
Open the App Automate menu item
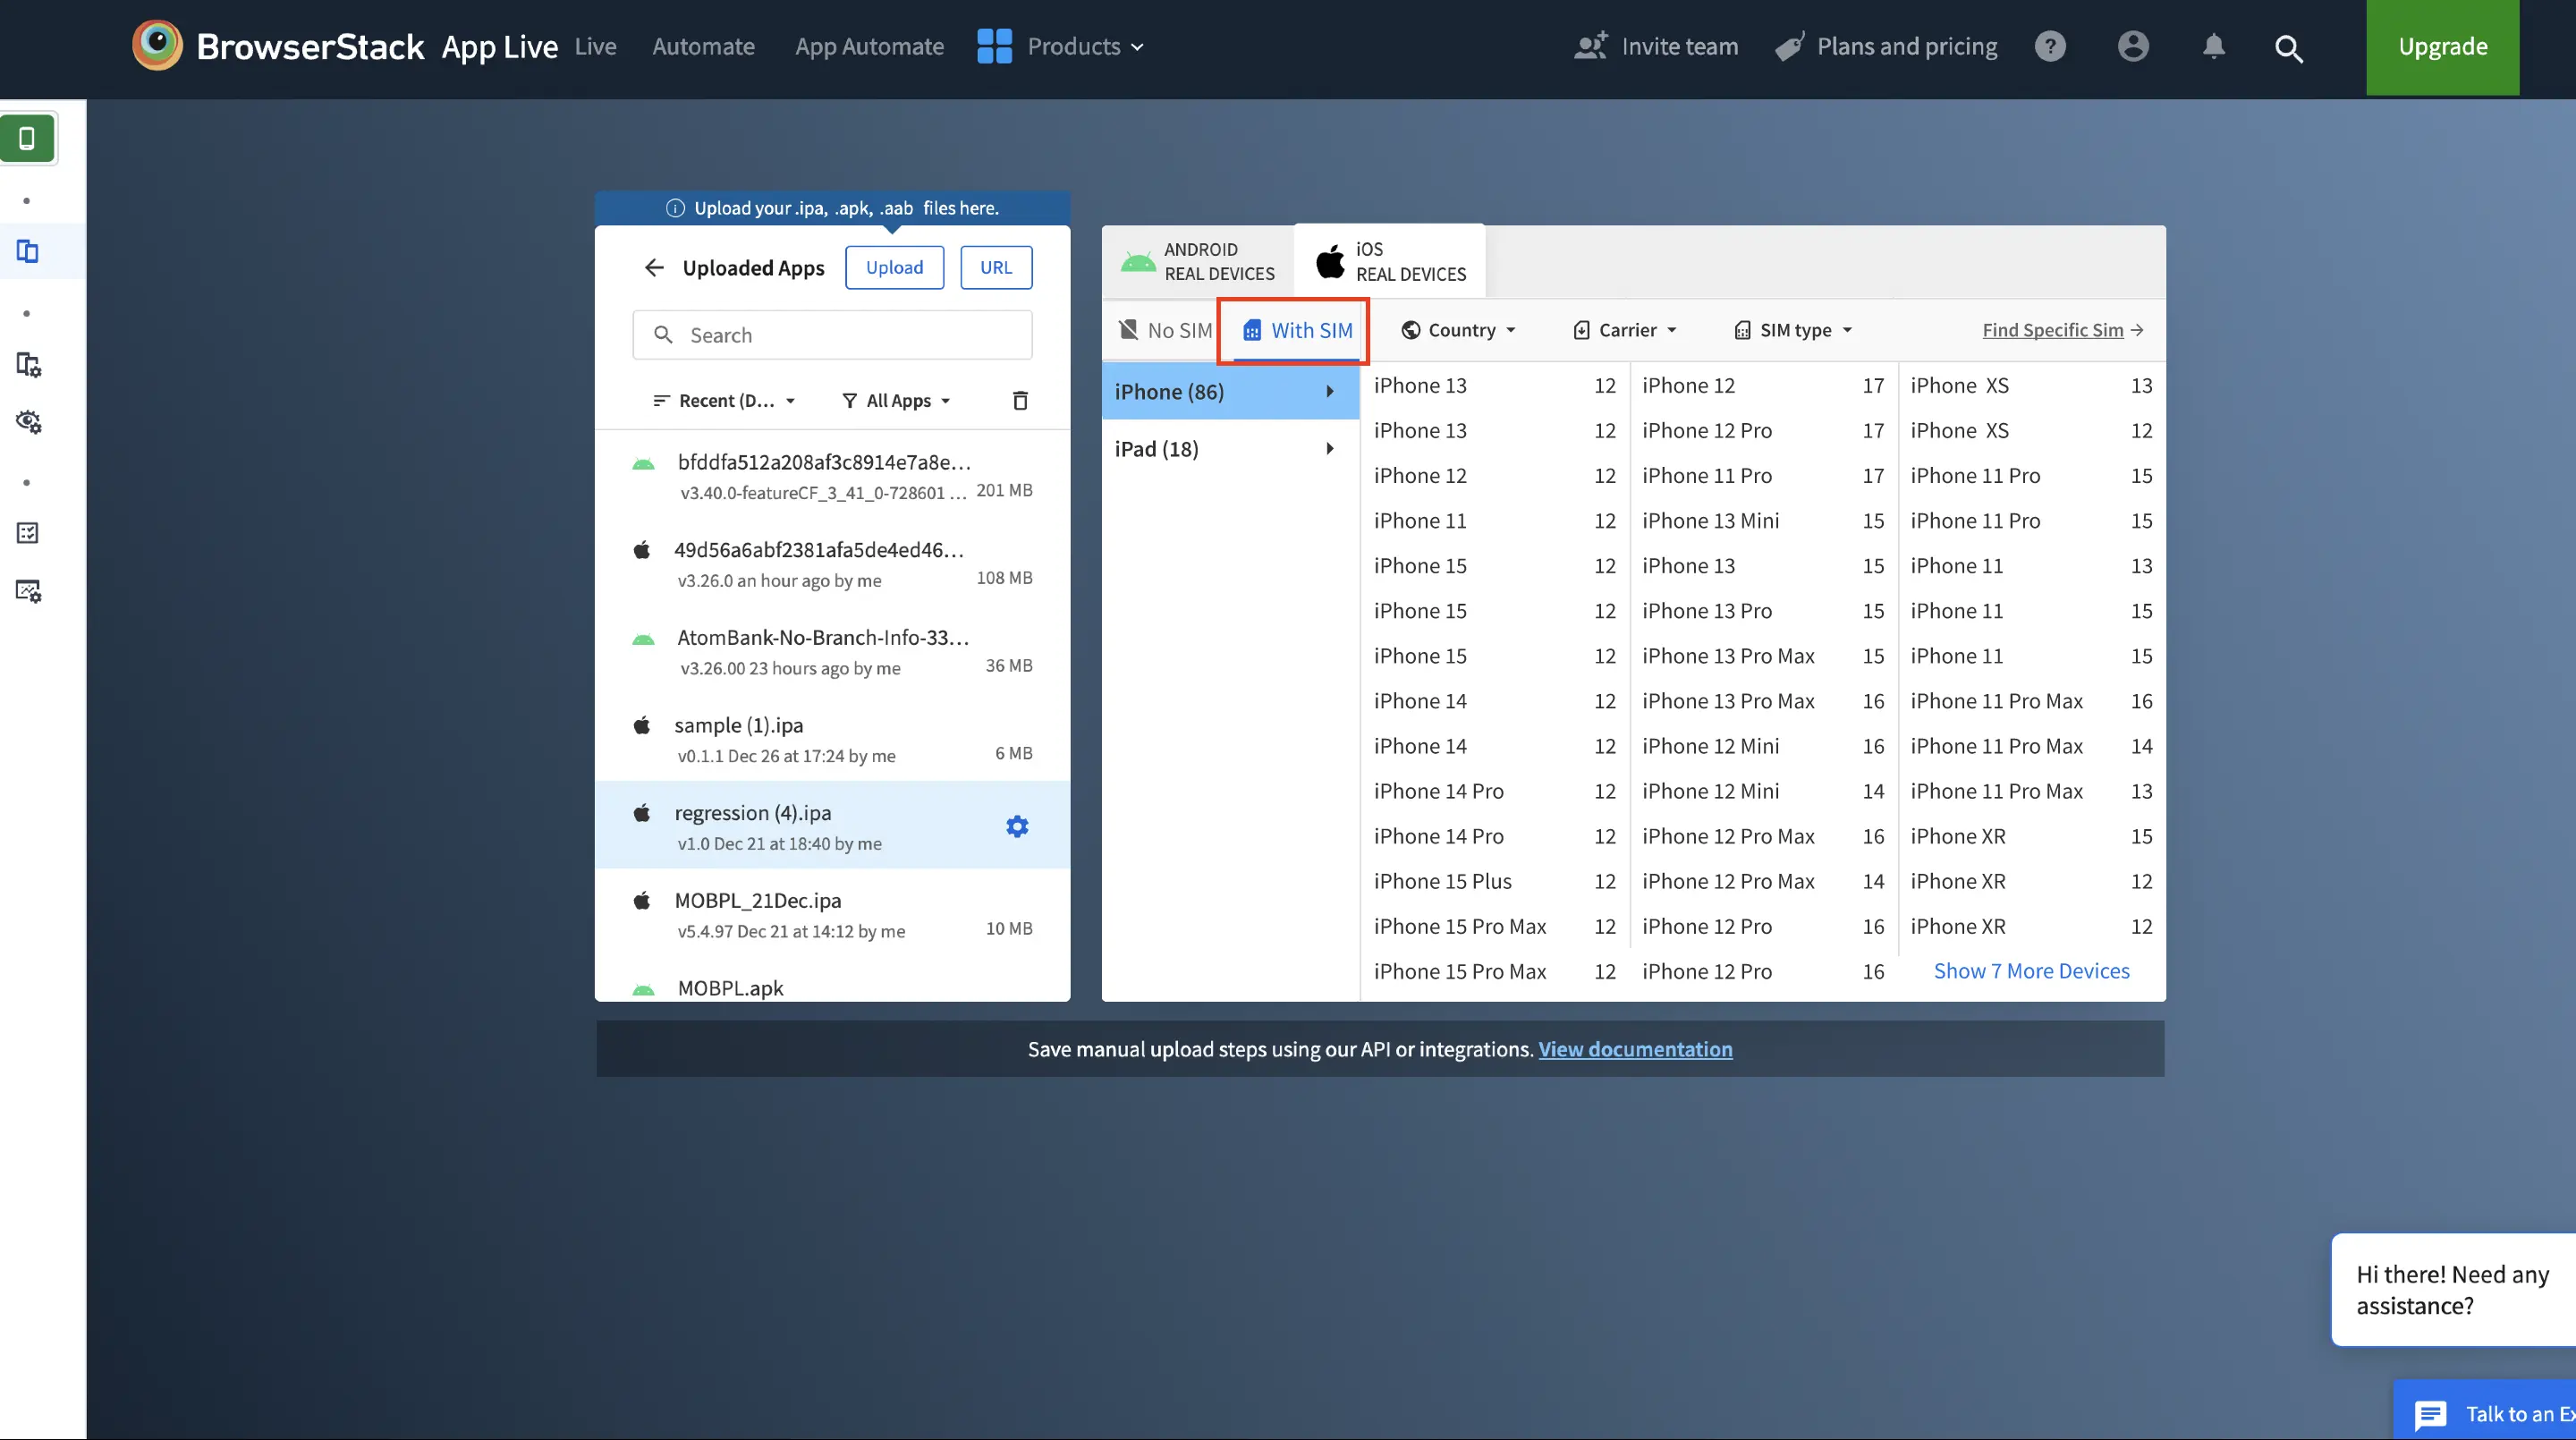869,46
